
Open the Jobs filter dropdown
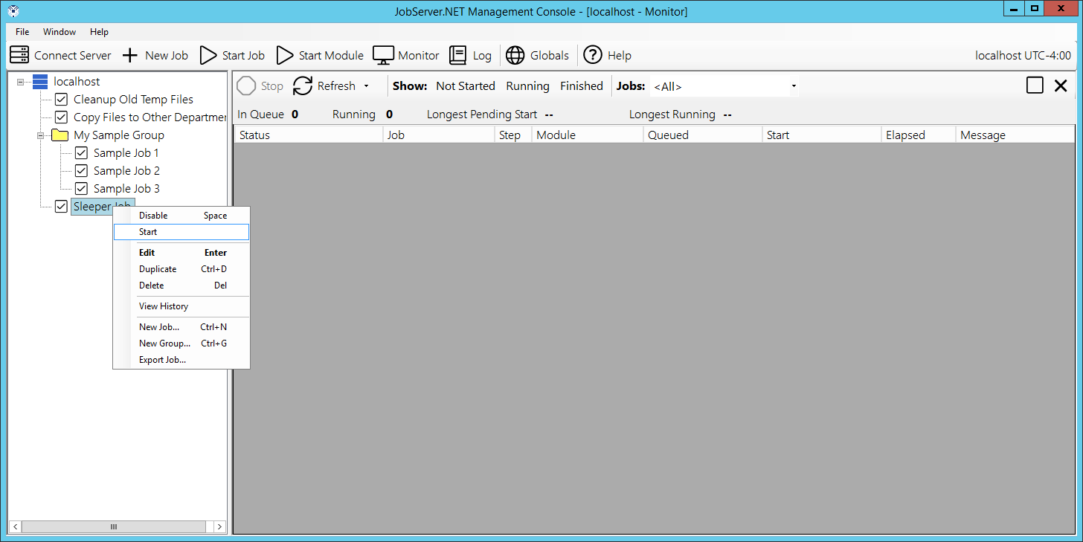794,86
